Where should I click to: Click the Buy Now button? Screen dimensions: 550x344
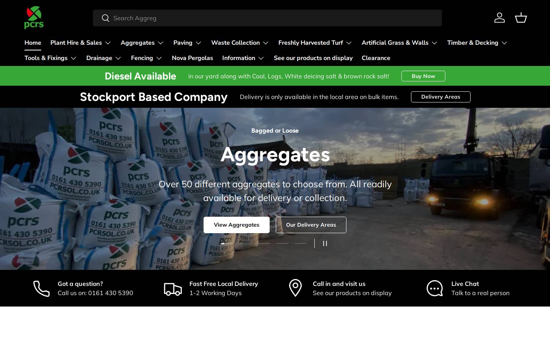pos(423,76)
